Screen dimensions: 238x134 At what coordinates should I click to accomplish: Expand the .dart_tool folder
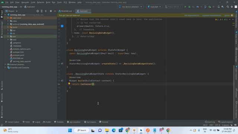point(8,18)
